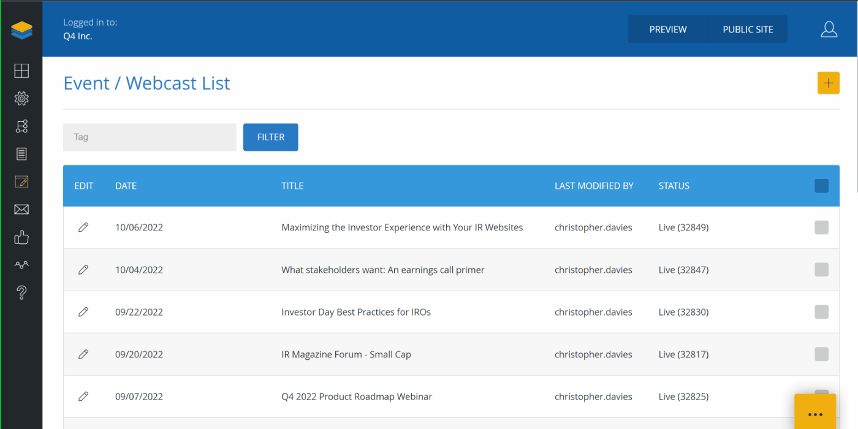
Task: Toggle the select-all checkbox in table header
Action: tap(821, 186)
